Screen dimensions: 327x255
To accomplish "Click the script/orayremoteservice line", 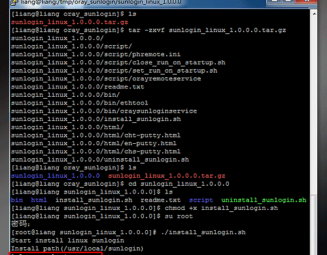I will coord(106,78).
